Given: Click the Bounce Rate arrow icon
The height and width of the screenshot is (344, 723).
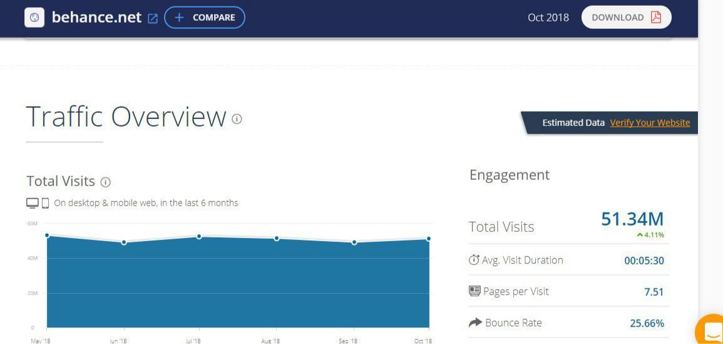Looking at the screenshot, I should coord(475,323).
